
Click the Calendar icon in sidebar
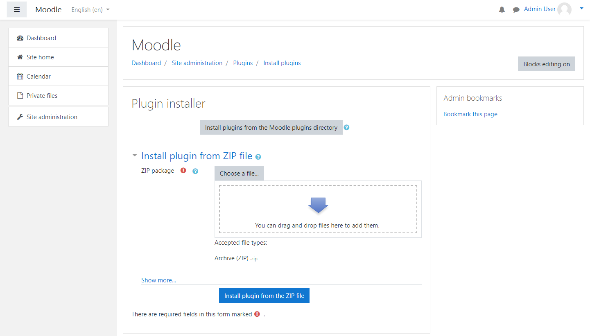point(20,77)
